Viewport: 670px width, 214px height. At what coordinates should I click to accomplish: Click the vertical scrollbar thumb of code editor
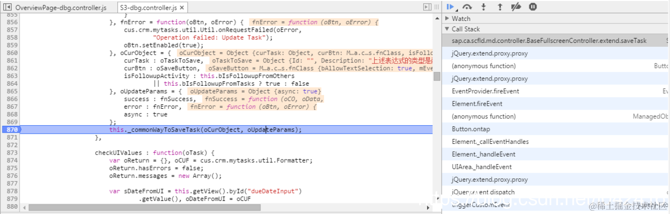point(437,76)
